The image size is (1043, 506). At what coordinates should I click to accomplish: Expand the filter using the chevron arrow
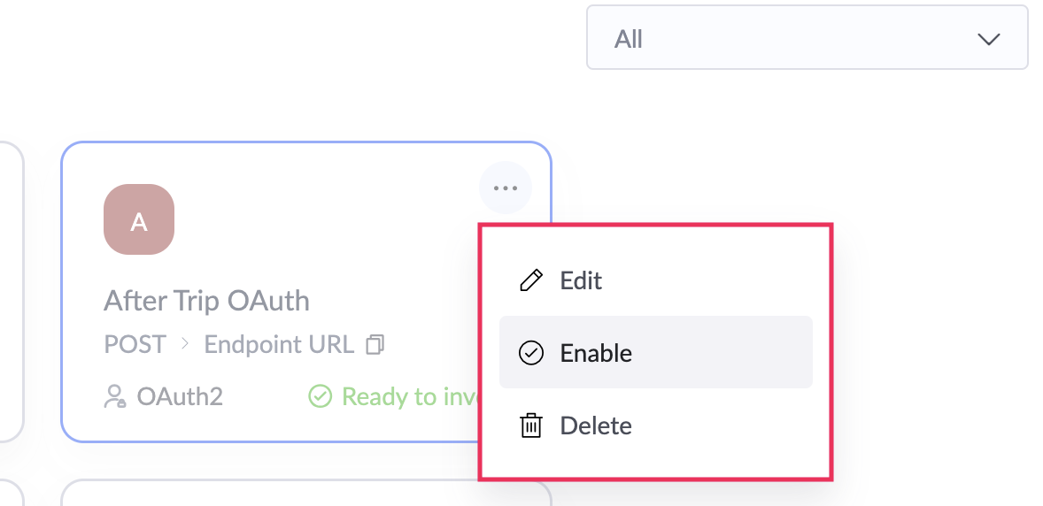coord(989,39)
